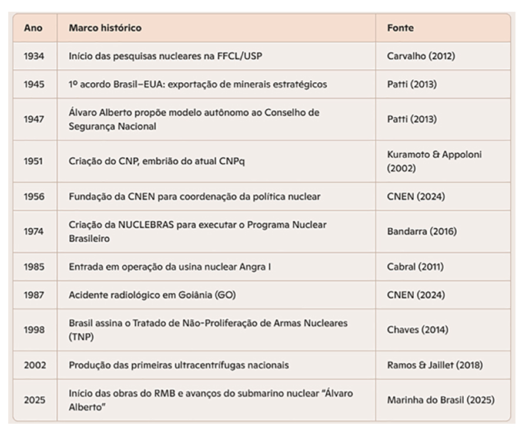Select the ultracentrífugas nacionais entry
Screen dimensions: 529x439
(x=179, y=365)
